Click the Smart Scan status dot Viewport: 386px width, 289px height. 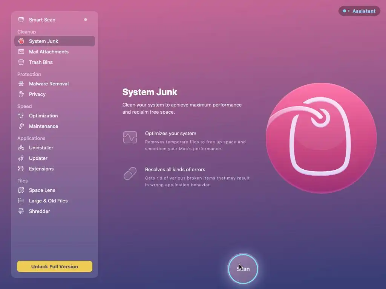[86, 20]
